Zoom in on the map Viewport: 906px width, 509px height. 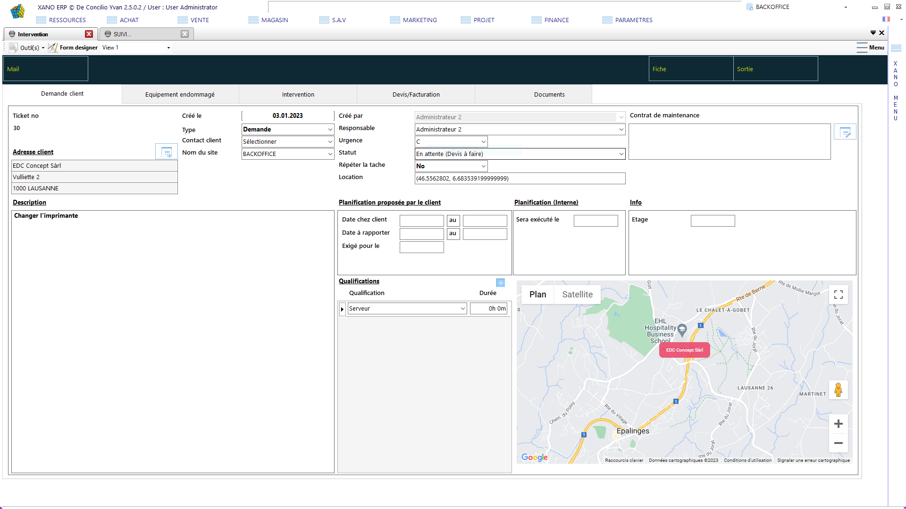pos(838,424)
